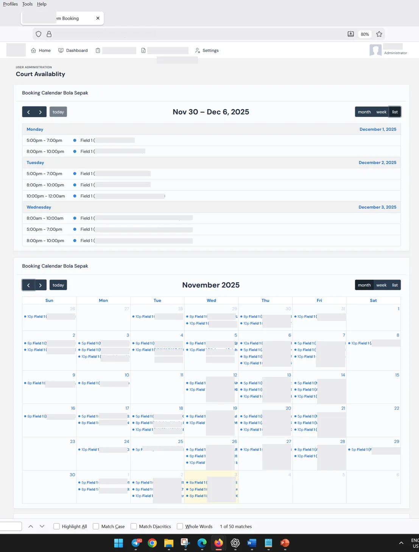Switch top calendar to month view

364,112
